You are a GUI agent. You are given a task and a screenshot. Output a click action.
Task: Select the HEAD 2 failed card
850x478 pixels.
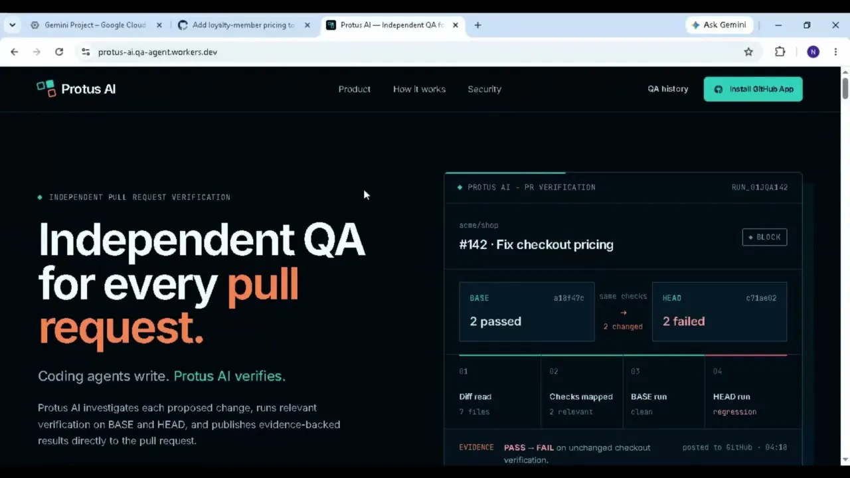[x=719, y=311]
